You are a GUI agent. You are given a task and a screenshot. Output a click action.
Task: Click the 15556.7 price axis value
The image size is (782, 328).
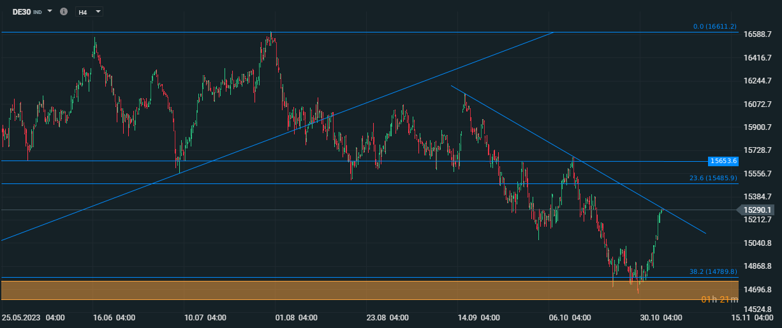tap(758, 173)
